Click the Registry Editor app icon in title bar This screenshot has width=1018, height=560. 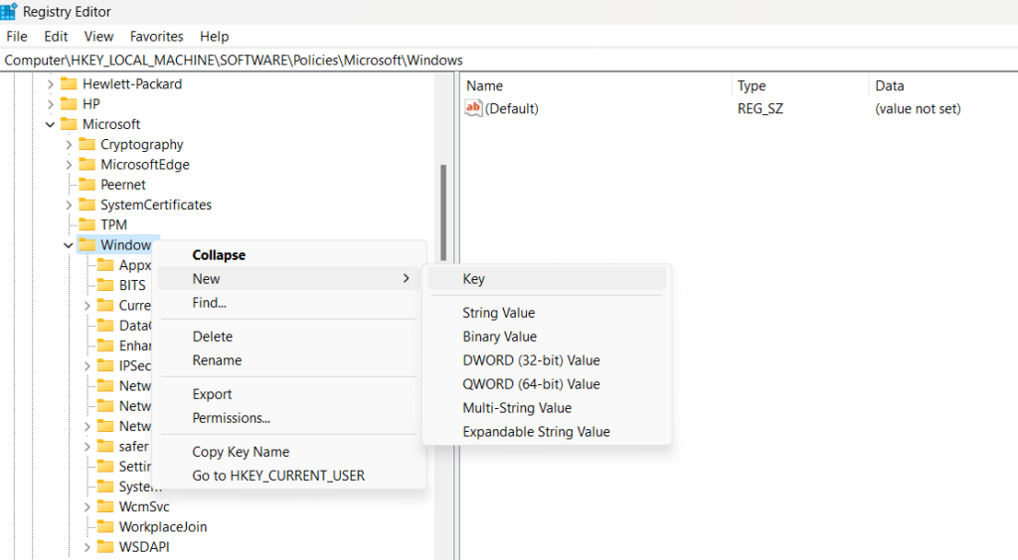click(x=9, y=12)
